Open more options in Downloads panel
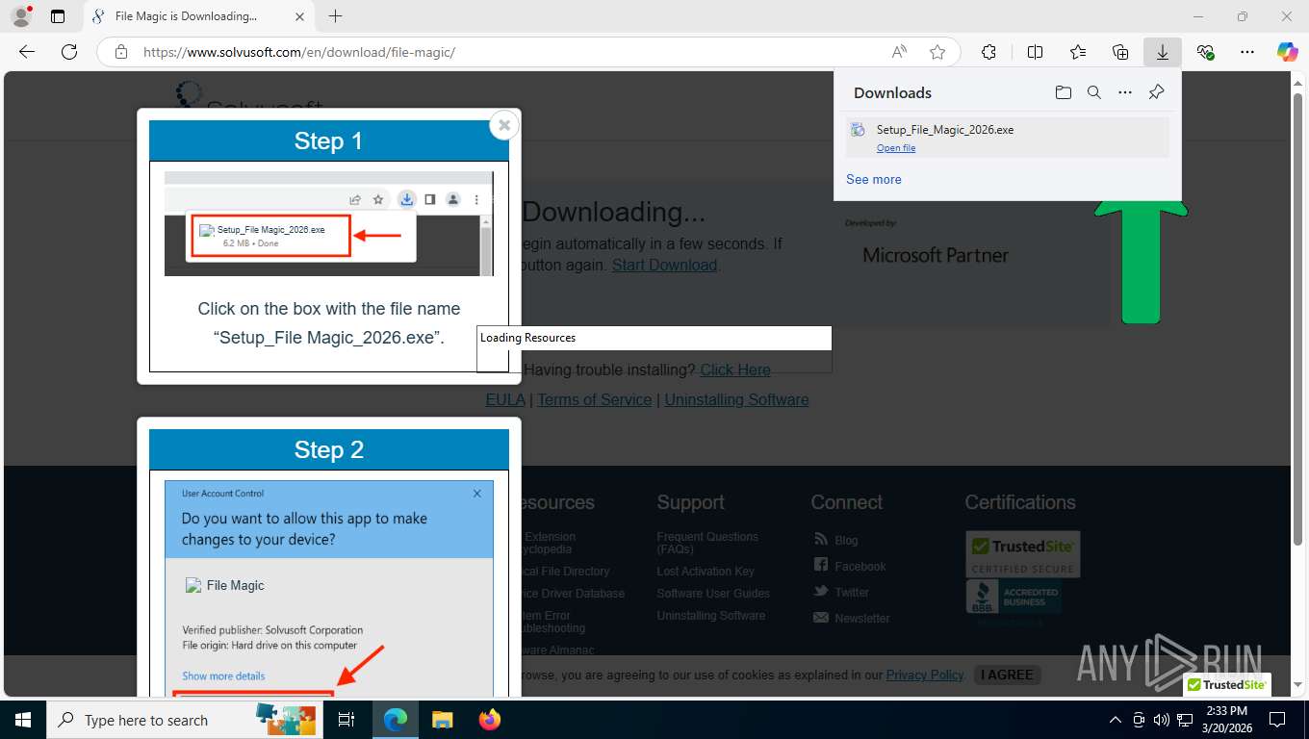 1125,92
